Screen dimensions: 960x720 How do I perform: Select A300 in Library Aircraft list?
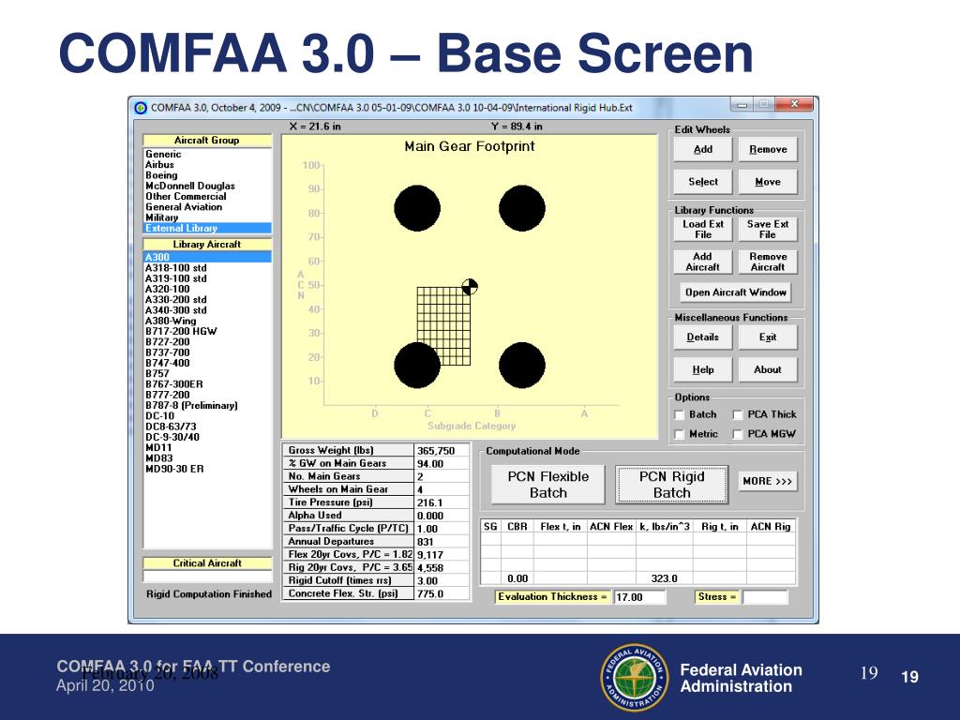(207, 257)
